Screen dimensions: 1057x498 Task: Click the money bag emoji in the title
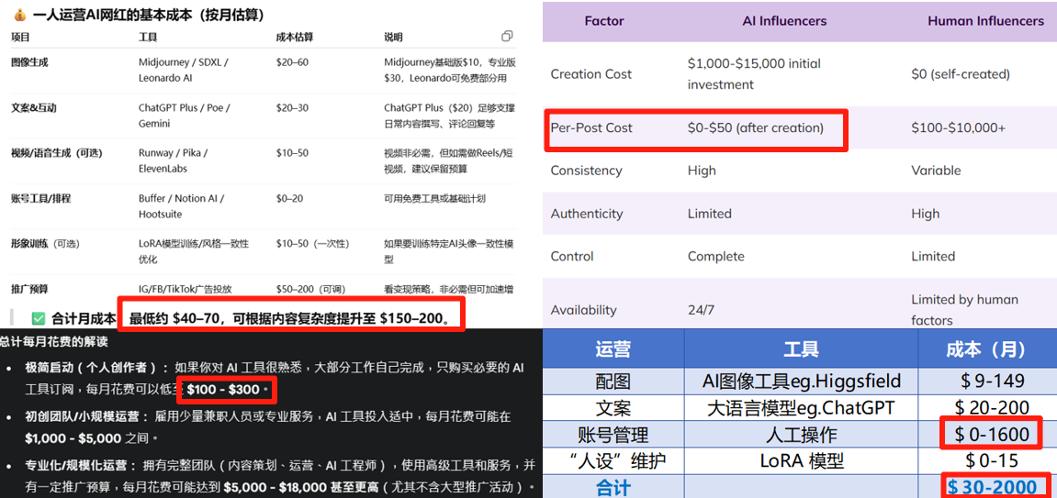(19, 15)
